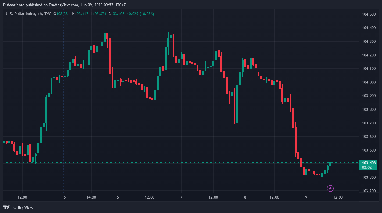
Task: Click the change value +0.029 (+0.03%)
Action: [140, 14]
